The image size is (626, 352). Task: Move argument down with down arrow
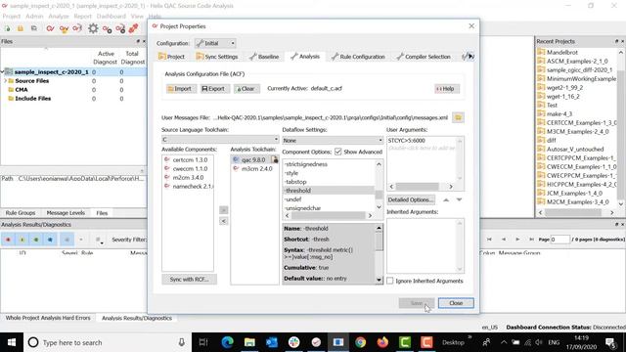point(459,199)
